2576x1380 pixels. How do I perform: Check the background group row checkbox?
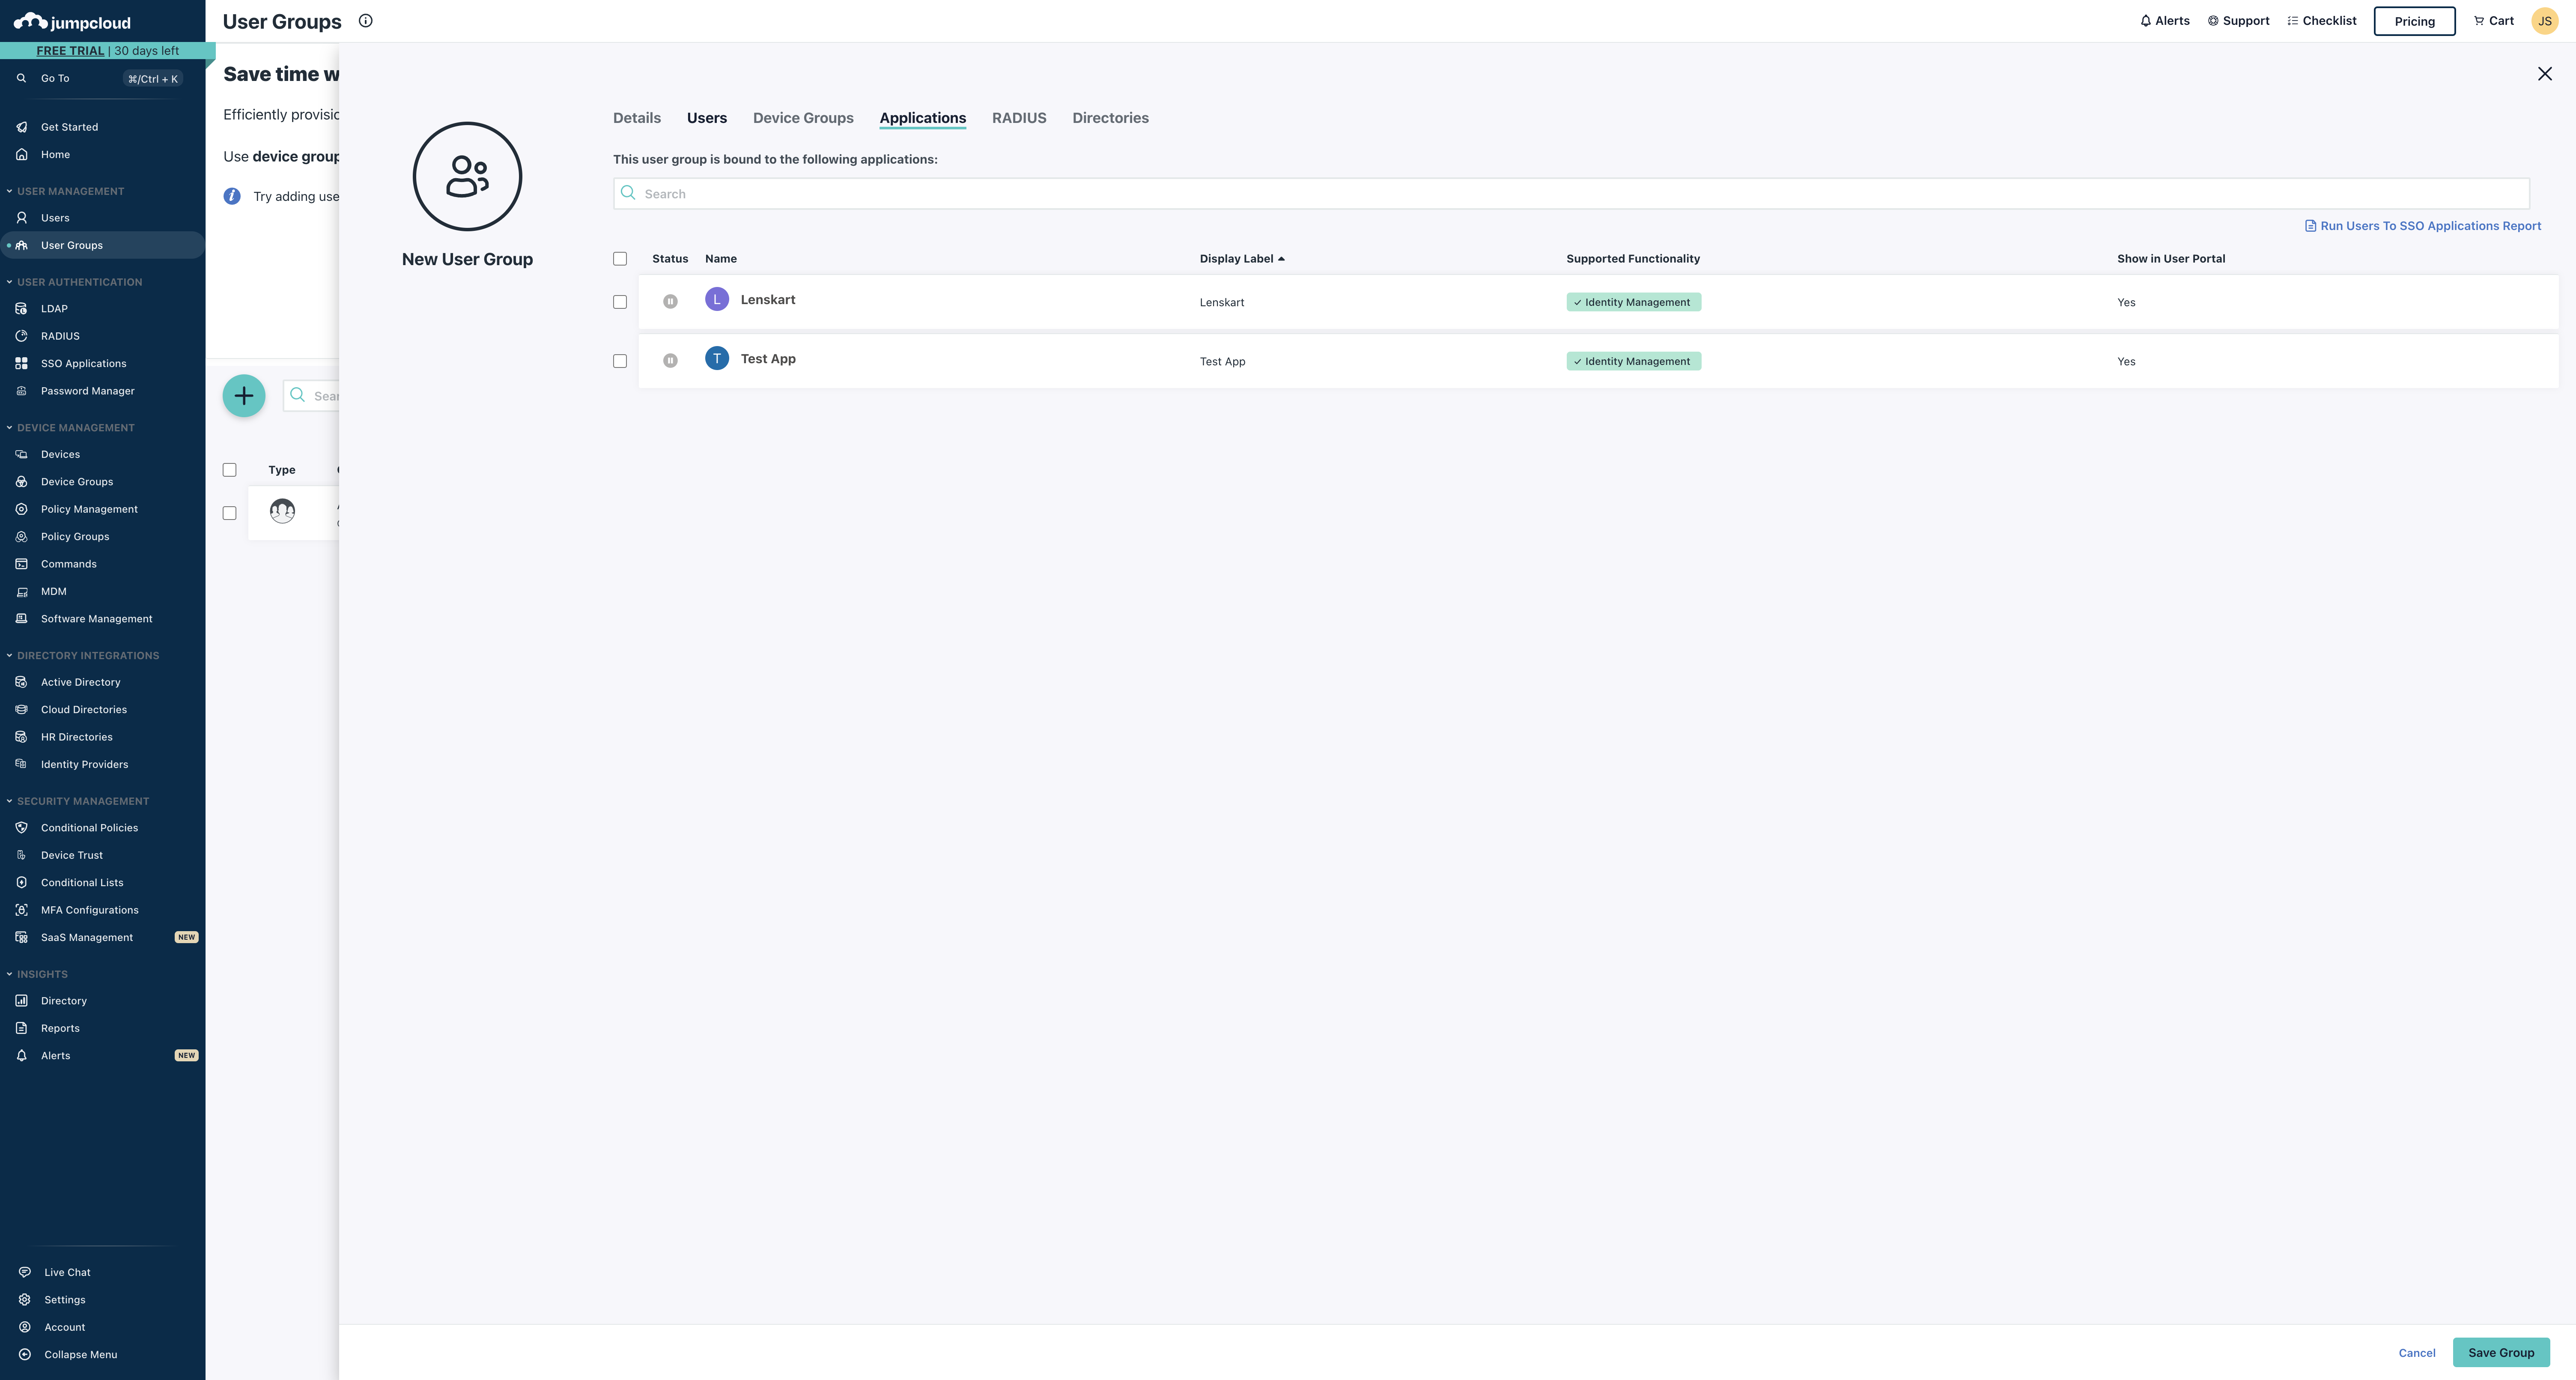pyautogui.click(x=230, y=513)
